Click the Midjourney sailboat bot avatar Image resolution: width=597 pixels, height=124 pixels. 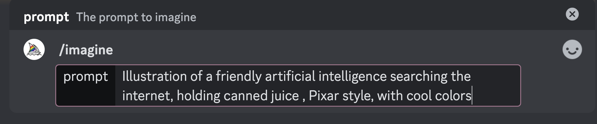pos(34,49)
